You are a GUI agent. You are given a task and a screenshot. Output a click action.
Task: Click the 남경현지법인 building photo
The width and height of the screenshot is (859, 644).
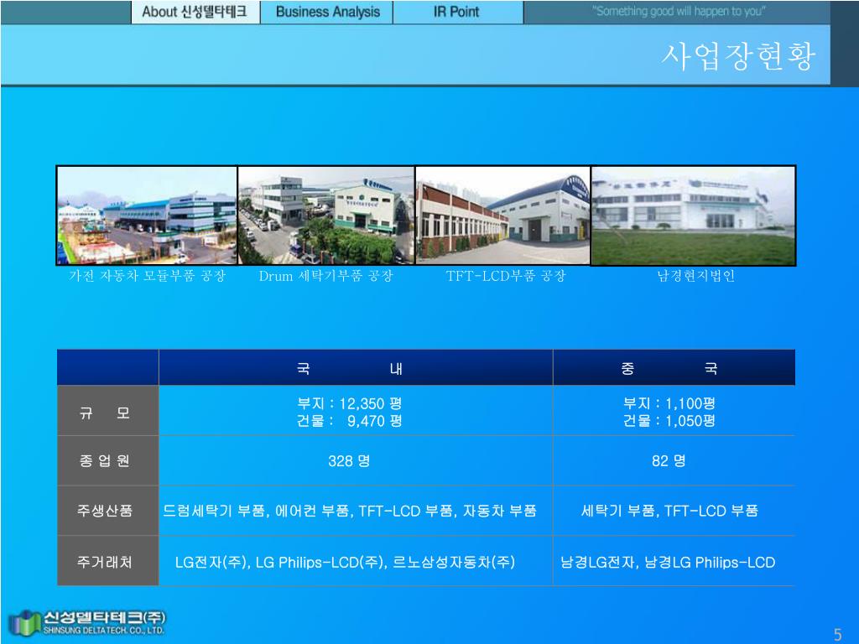click(693, 216)
